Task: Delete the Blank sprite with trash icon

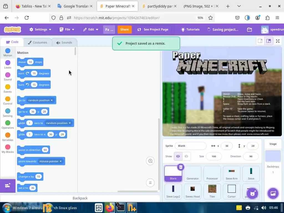Action: click(181, 167)
